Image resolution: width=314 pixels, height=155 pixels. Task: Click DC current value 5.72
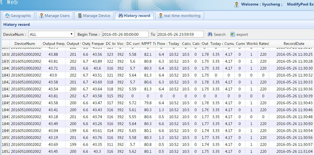[x=133, y=103]
